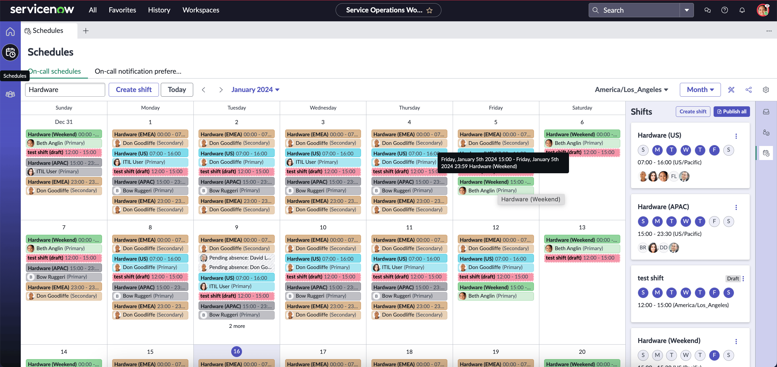Click Create shift in Shifts panel
This screenshot has width=777, height=367.
[x=693, y=112]
